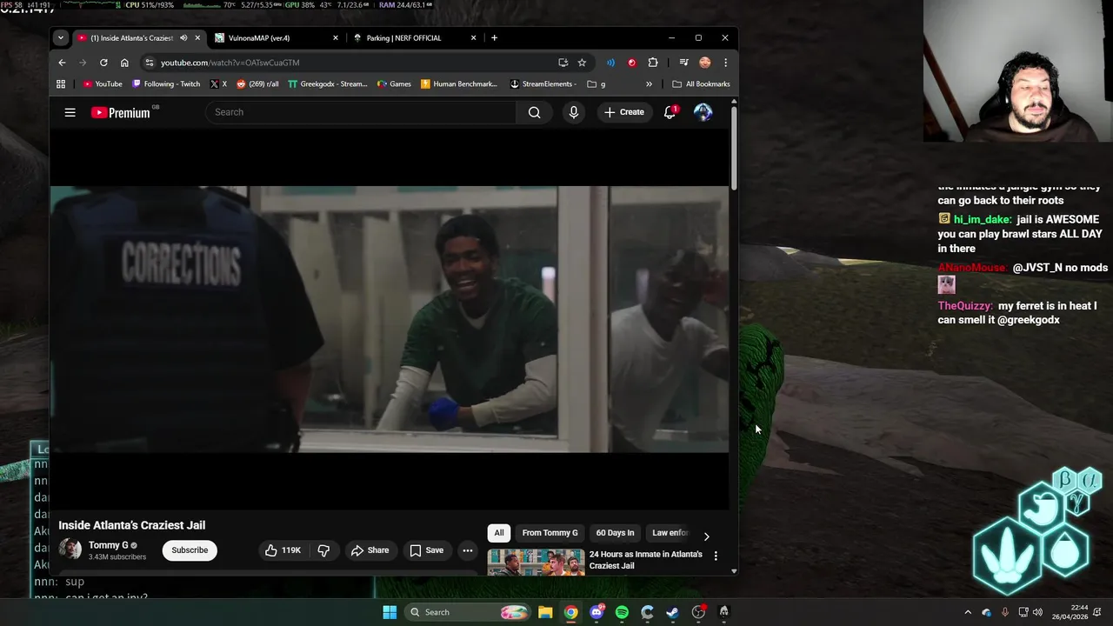The image size is (1113, 626).
Task: Open the 'g' bookmarks folder
Action: pos(596,84)
